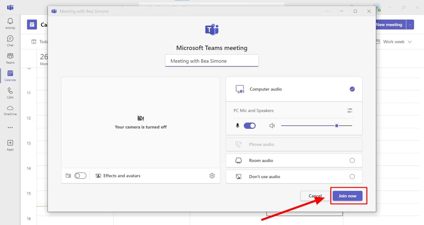Turn off the microphone toggle
424x225 pixels.
(250, 126)
